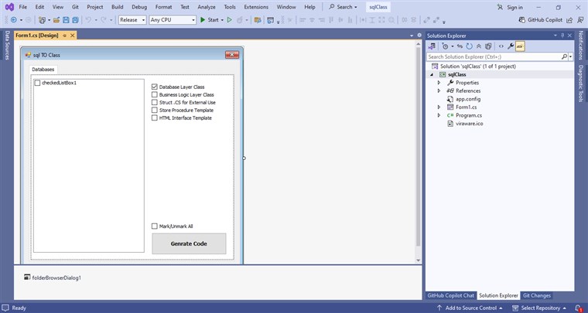Open the Data Sources side tab

coord(7,46)
